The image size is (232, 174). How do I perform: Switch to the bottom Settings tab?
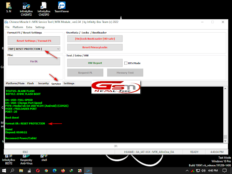tap(69, 83)
